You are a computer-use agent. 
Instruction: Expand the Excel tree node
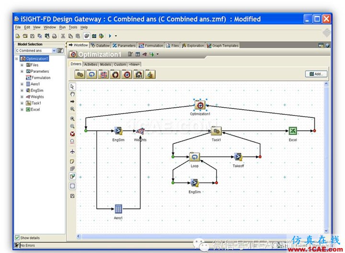point(22,110)
